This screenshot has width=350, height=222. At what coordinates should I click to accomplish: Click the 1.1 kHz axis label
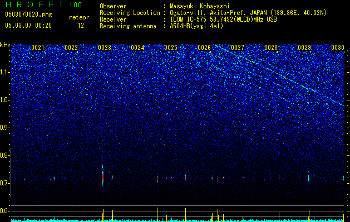point(4,72)
